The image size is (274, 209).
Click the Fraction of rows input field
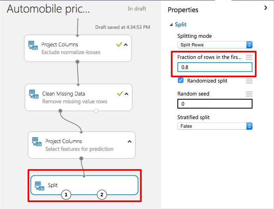(x=215, y=67)
